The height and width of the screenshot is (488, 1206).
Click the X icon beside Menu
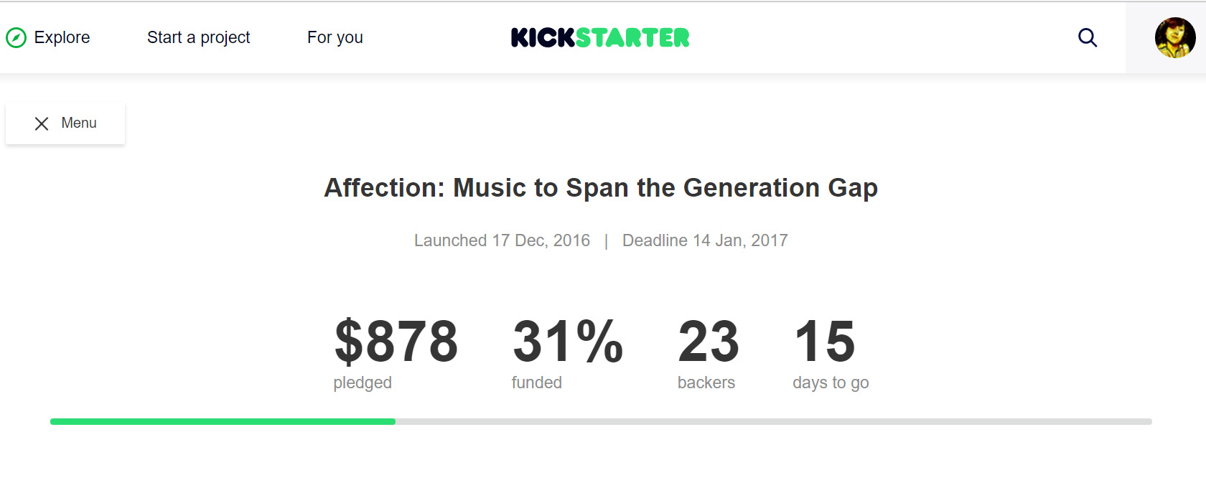coord(42,123)
